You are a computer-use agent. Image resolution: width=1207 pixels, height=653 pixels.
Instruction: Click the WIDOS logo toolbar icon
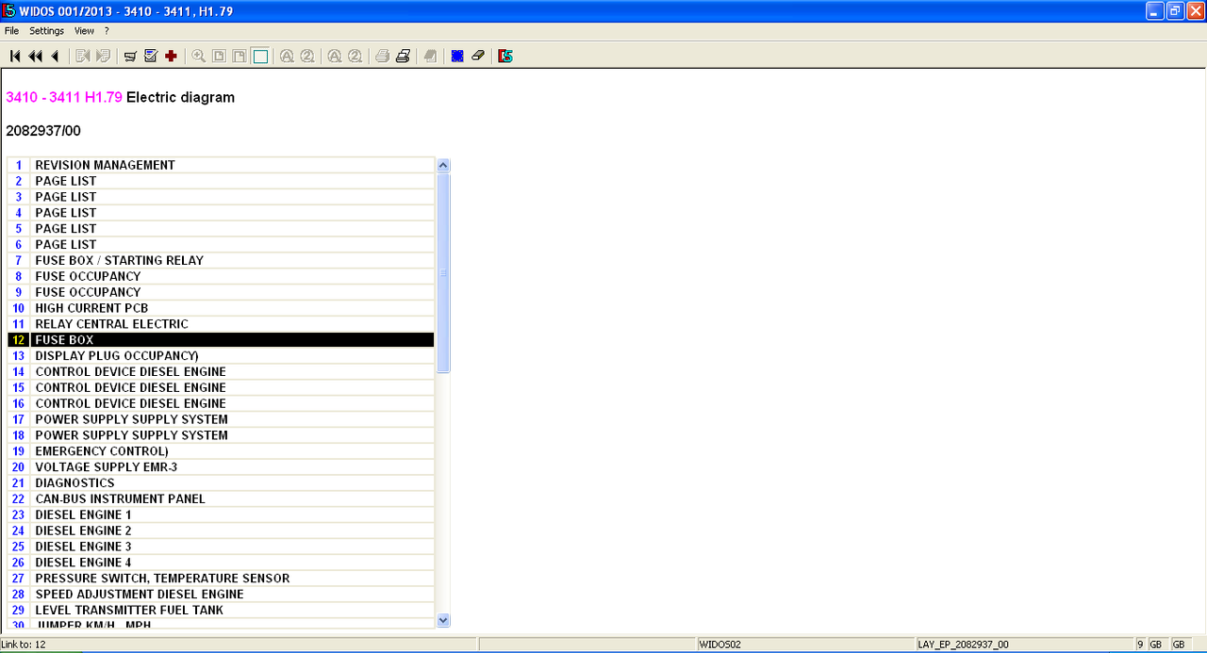pos(505,57)
